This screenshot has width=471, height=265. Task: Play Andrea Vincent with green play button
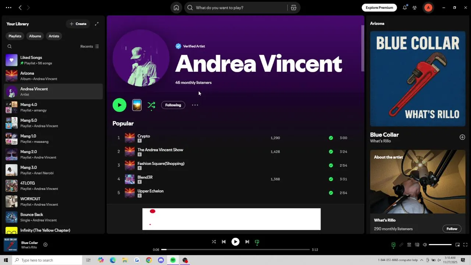tap(120, 105)
